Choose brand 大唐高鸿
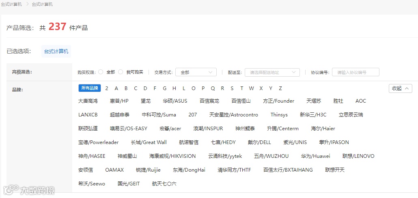The image size is (418, 198). [x=88, y=101]
